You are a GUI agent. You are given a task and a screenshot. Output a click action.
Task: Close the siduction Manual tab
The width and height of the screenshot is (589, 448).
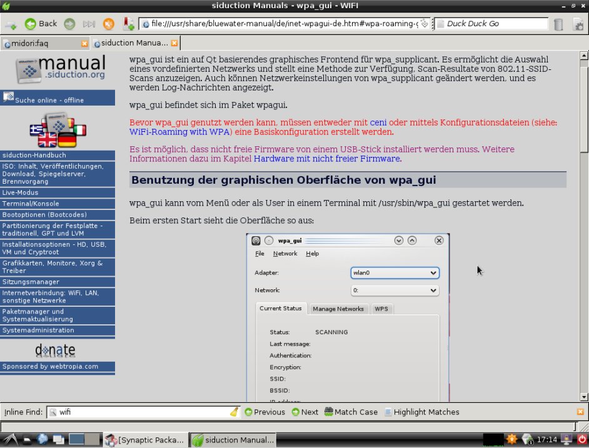(174, 43)
